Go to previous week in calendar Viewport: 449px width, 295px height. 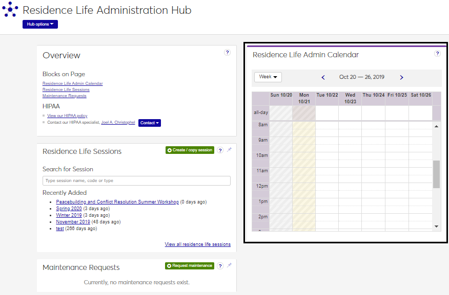pos(323,77)
